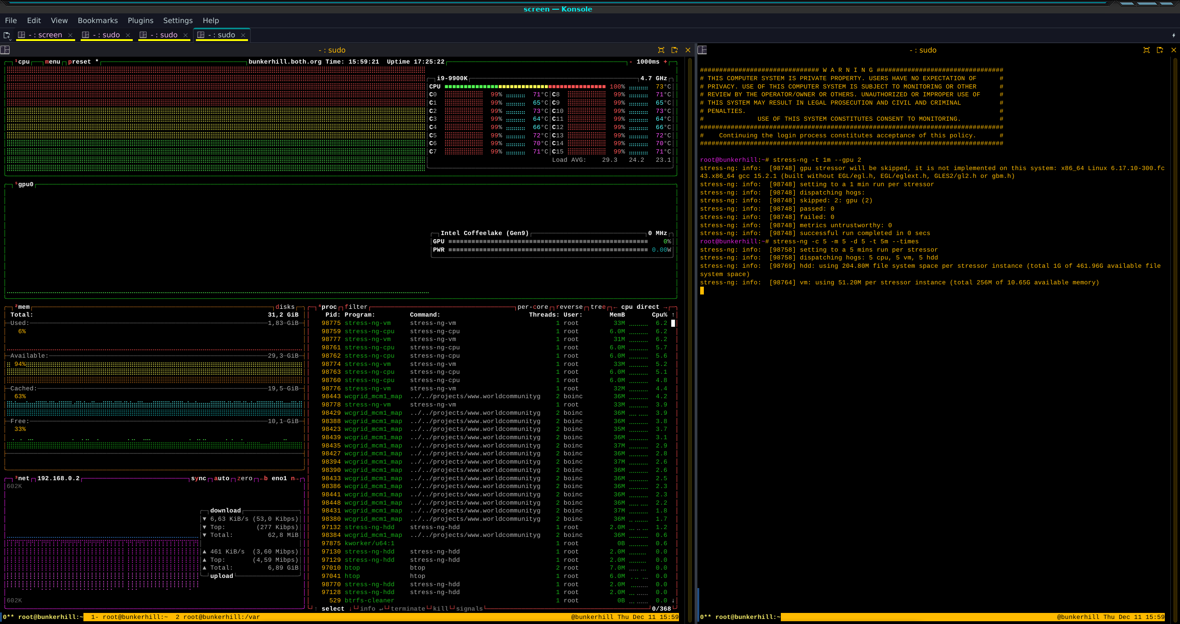Toggle reverse sorting in btop process list
This screenshot has height=624, width=1180.
pyautogui.click(x=569, y=307)
